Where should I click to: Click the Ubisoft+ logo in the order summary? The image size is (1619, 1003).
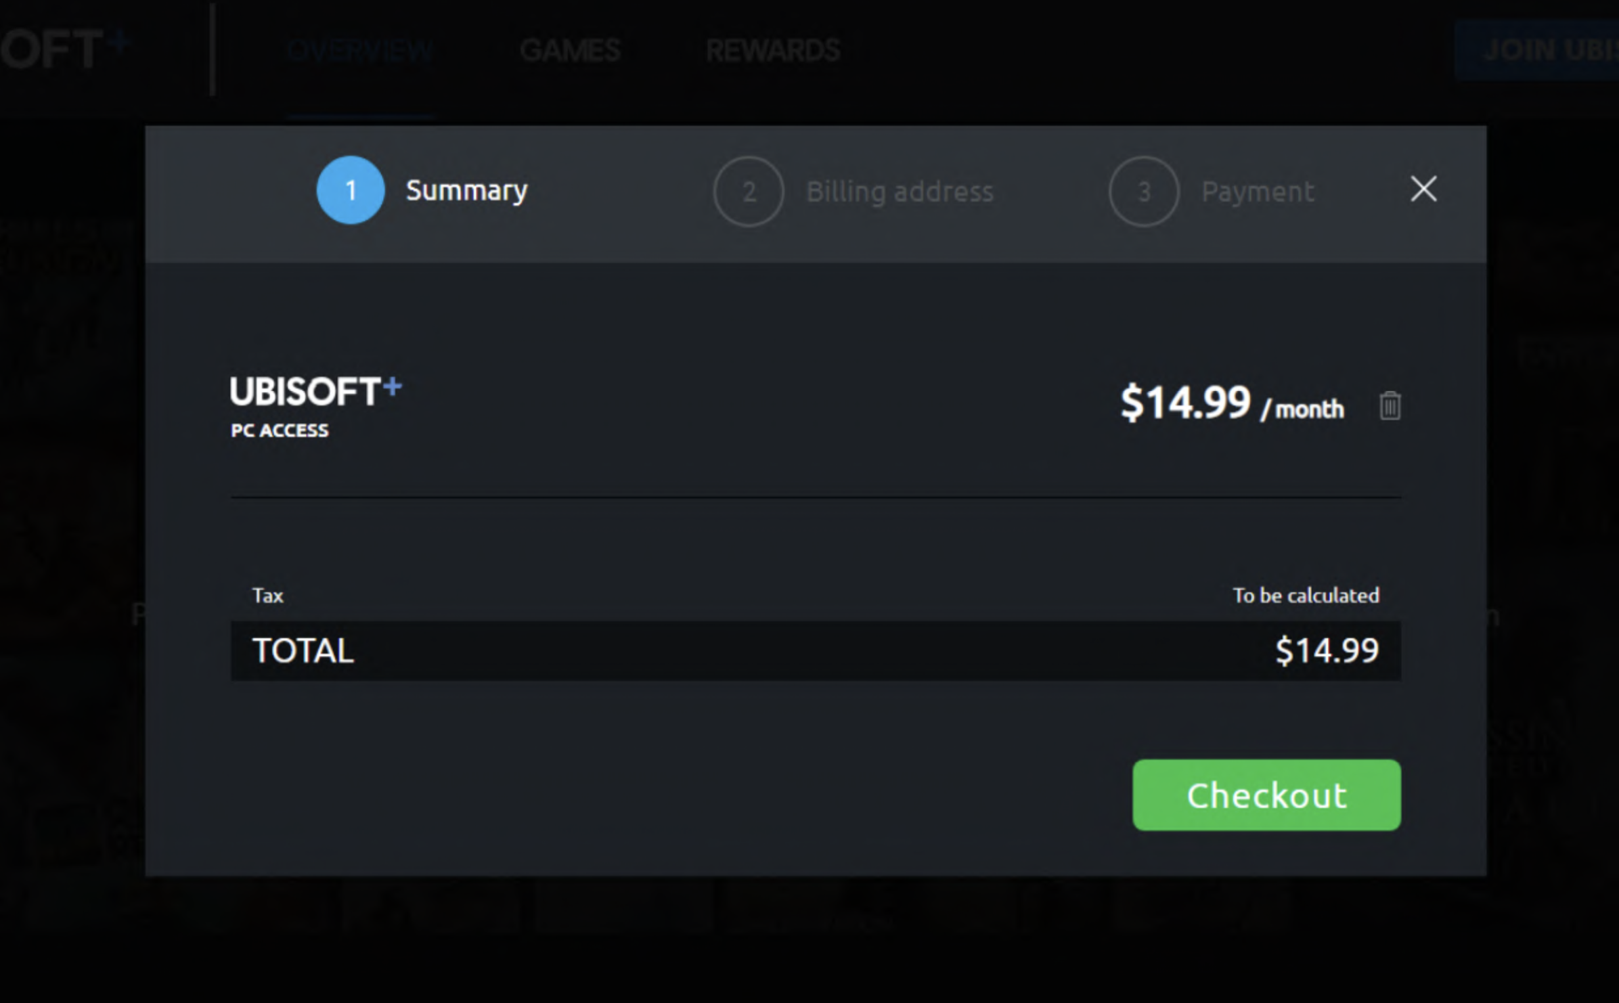coord(315,392)
